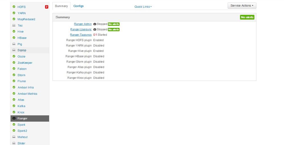284x145 pixels.
Task: Expand the Quick Links menu
Action: coord(143,7)
